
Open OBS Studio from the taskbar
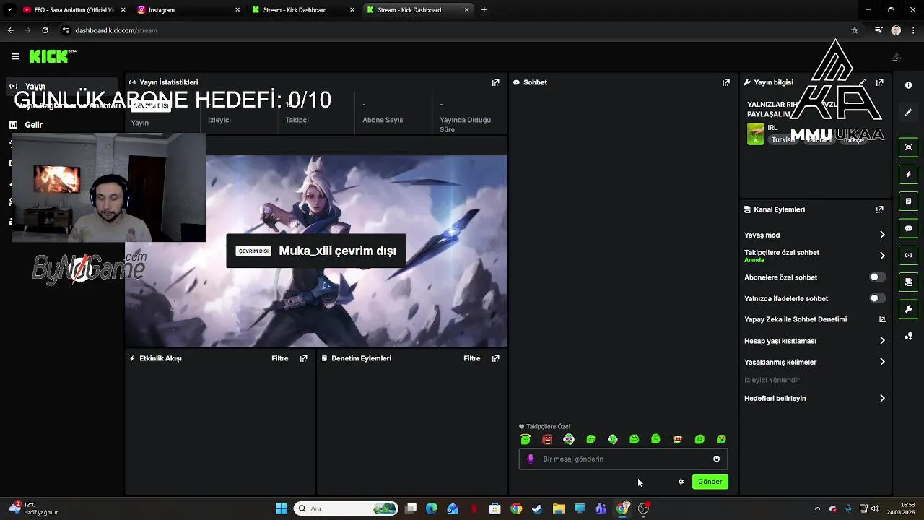pyautogui.click(x=643, y=508)
